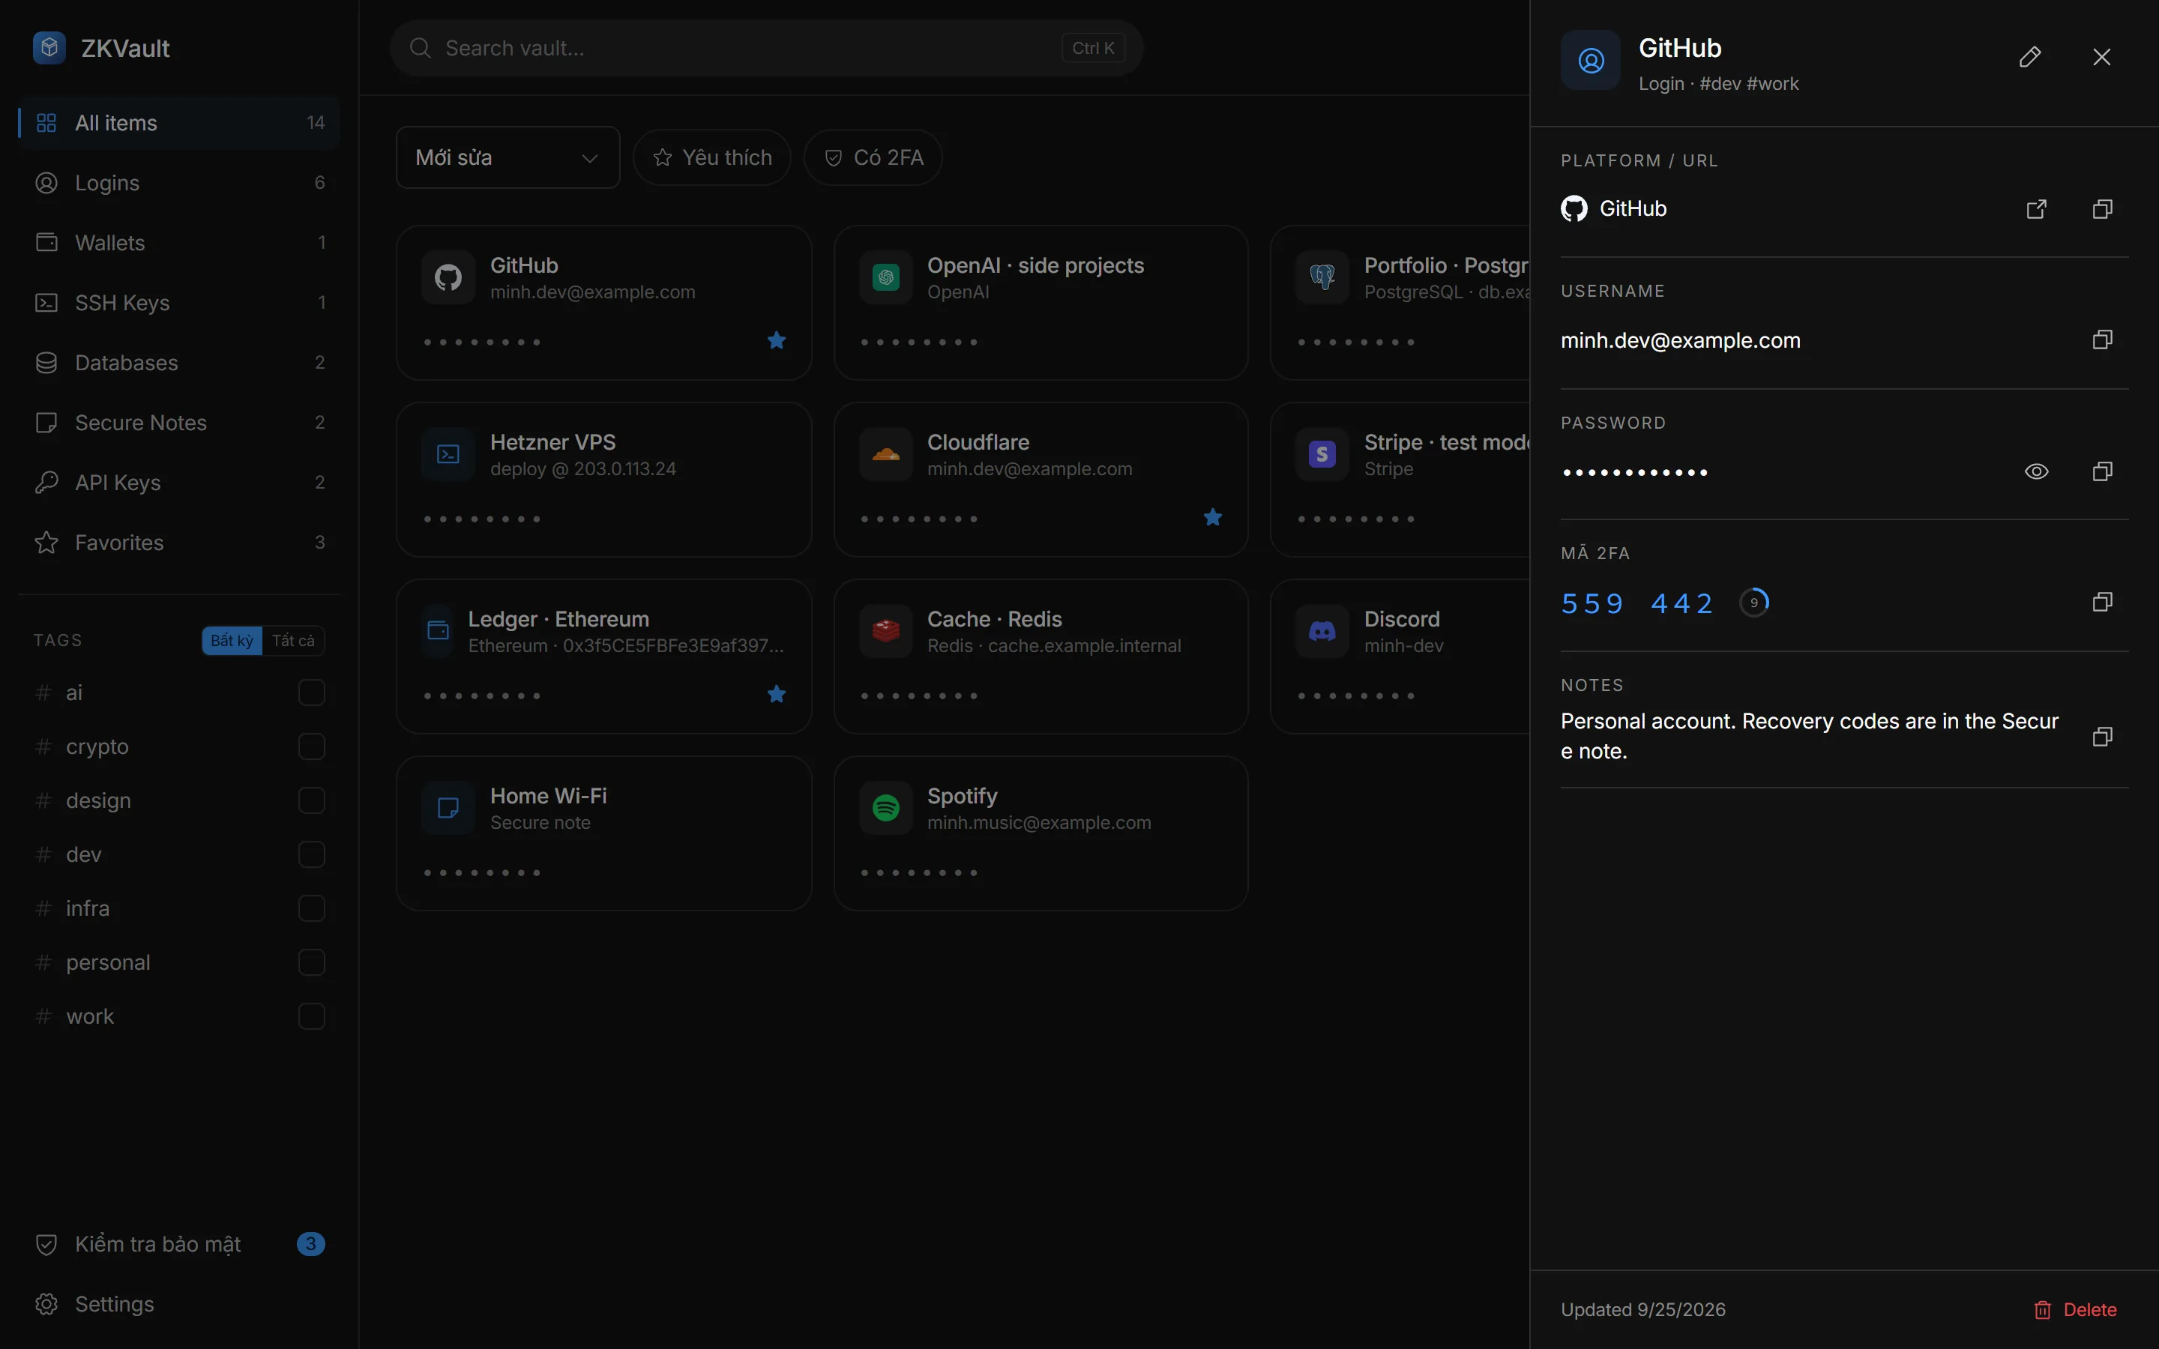Open the Databases category
The width and height of the screenshot is (2159, 1349).
178,362
